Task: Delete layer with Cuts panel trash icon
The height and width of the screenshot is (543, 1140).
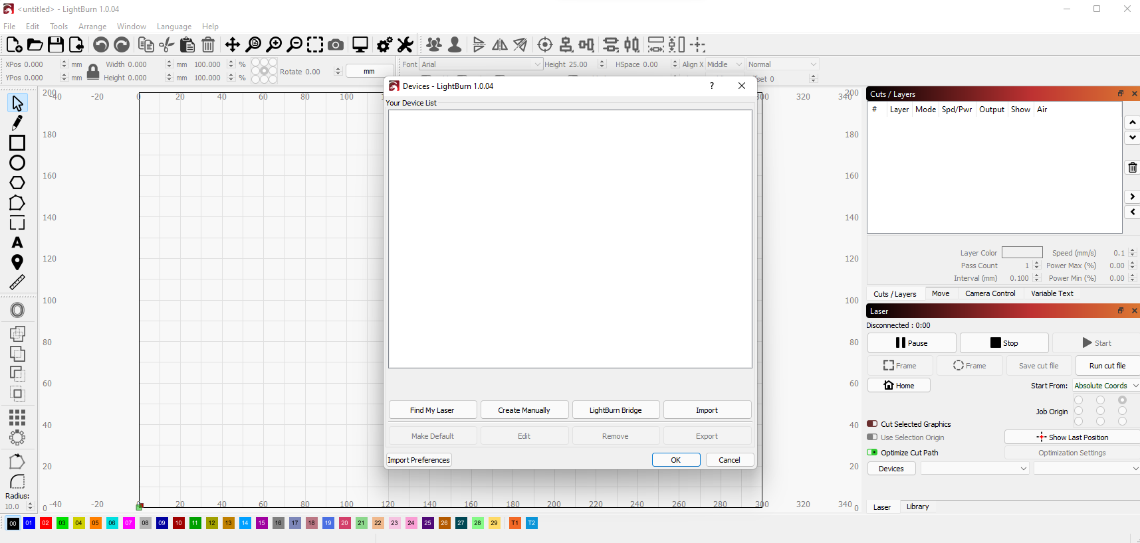Action: click(1132, 167)
